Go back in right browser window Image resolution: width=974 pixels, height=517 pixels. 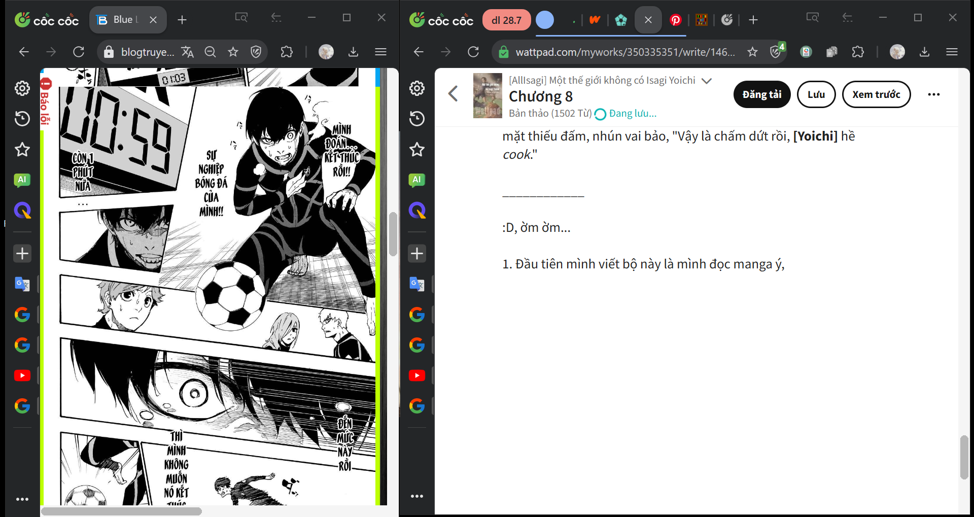pyautogui.click(x=419, y=52)
